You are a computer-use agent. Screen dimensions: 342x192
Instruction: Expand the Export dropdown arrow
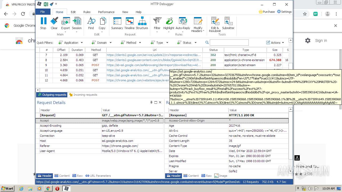(65, 32)
